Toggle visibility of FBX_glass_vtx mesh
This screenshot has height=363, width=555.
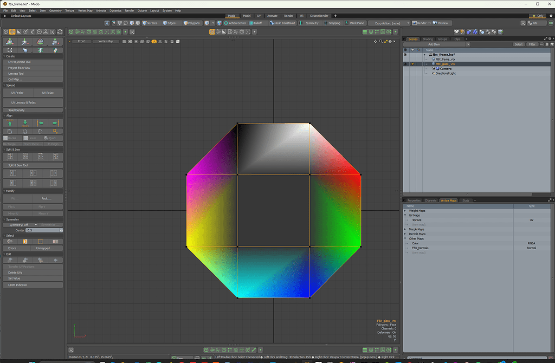pos(405,64)
